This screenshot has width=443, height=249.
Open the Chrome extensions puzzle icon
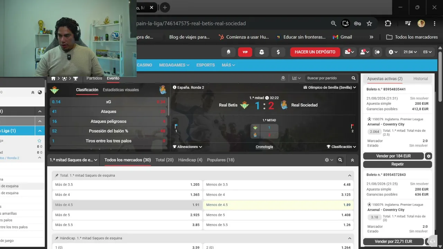(388, 24)
